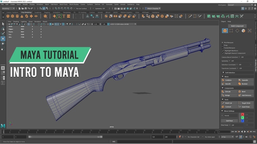Select the Lasso tool in the toolbox
This screenshot has height=144, width=257.
(x=3, y=29)
